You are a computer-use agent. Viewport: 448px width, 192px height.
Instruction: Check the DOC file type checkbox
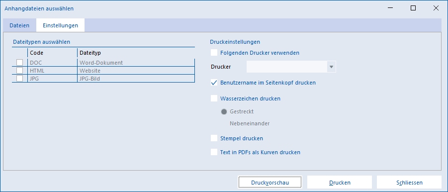coord(20,62)
